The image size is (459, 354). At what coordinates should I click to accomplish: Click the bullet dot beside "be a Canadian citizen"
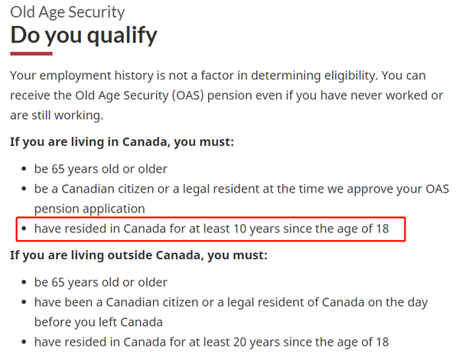24,189
